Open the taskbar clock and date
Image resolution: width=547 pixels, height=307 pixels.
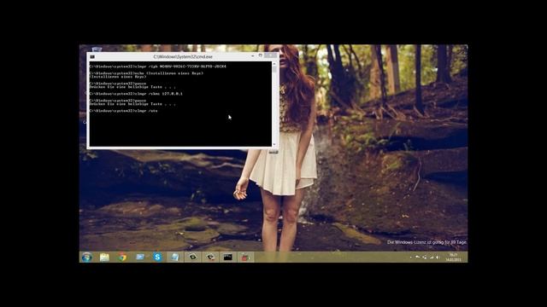pyautogui.click(x=454, y=258)
